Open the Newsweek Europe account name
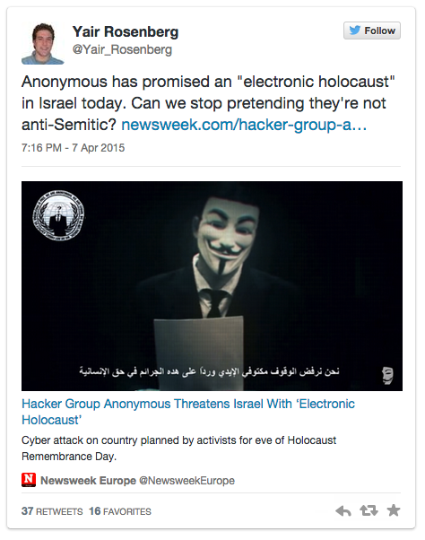The image size is (425, 540). [x=88, y=481]
